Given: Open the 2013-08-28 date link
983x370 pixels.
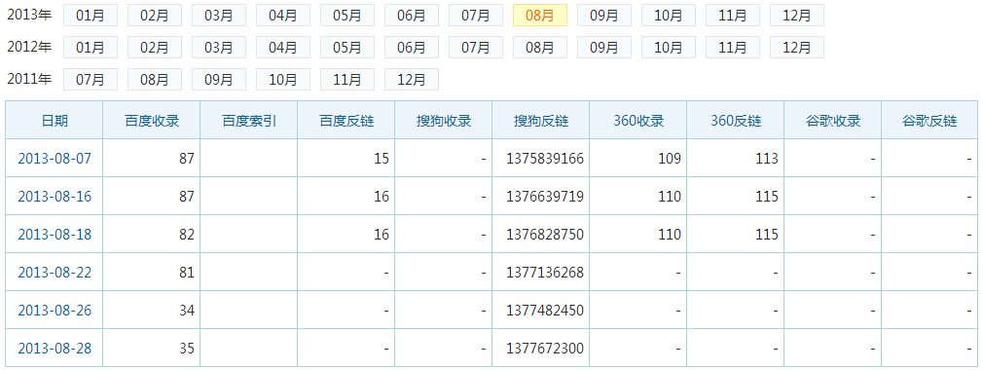Looking at the screenshot, I should pyautogui.click(x=55, y=348).
